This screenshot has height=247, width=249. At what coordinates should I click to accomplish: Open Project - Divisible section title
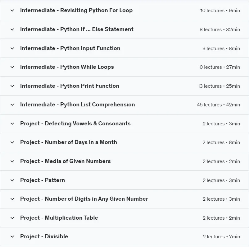44,236
